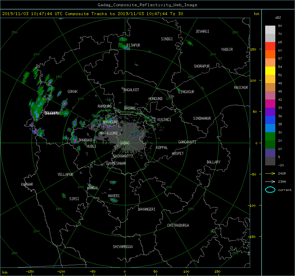
Task: Click the LINGASUR city label
Action: (x=186, y=92)
